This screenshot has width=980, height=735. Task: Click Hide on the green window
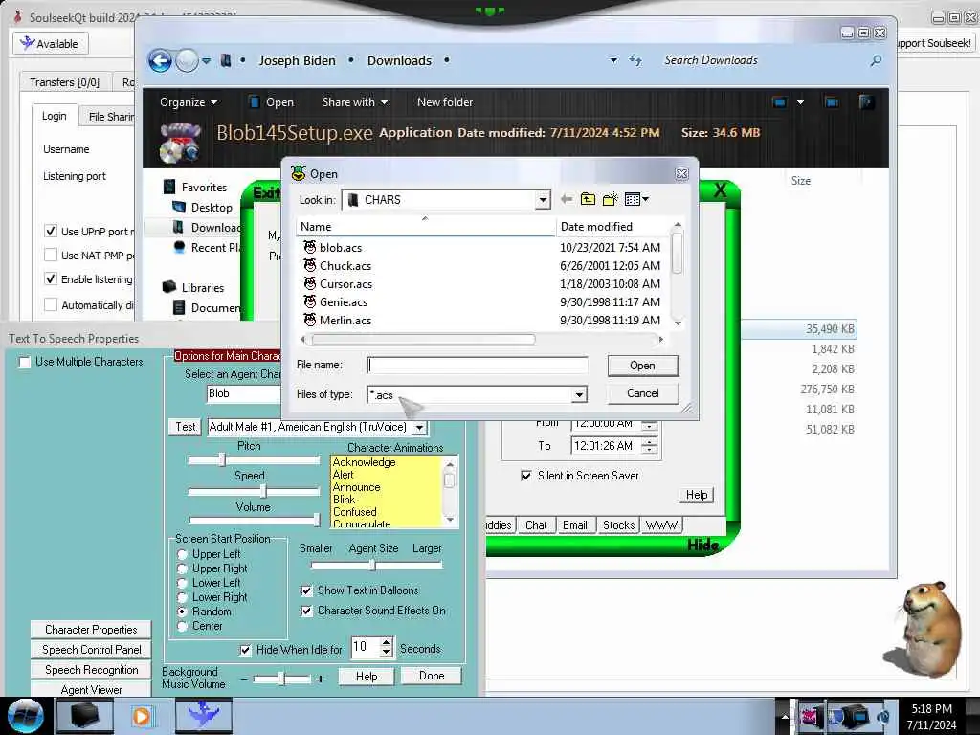[702, 545]
